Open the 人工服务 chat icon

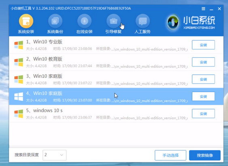coord(143,21)
